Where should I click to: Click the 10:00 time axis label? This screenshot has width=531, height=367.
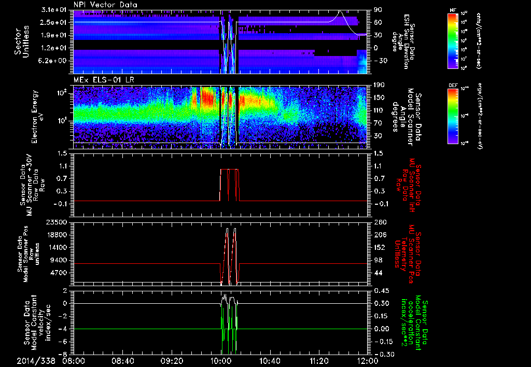(x=221, y=361)
